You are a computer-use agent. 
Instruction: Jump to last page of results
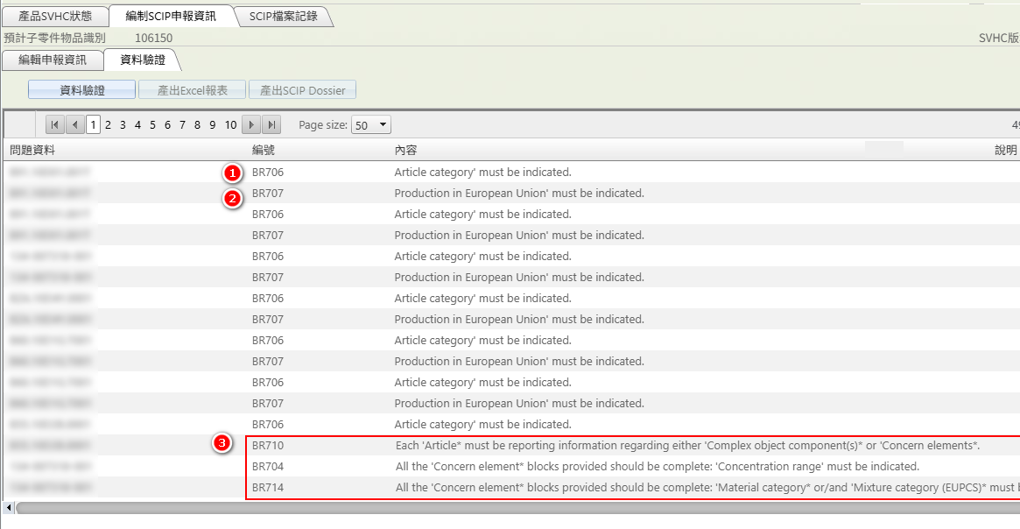pyautogui.click(x=272, y=125)
